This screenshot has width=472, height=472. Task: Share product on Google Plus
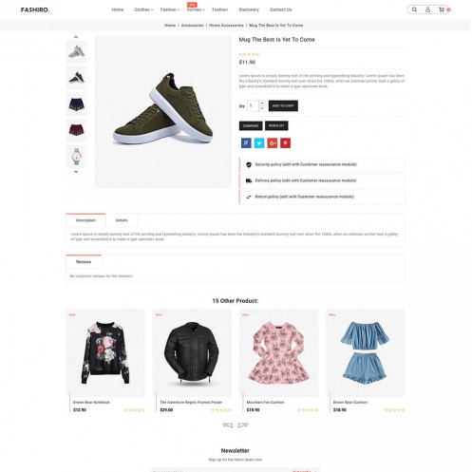273,143
